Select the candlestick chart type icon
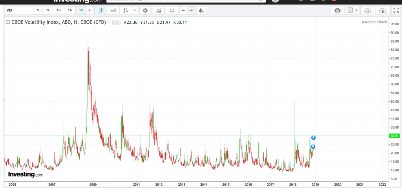Image resolution: width=402 pixels, height=188 pixels. (x=100, y=11)
